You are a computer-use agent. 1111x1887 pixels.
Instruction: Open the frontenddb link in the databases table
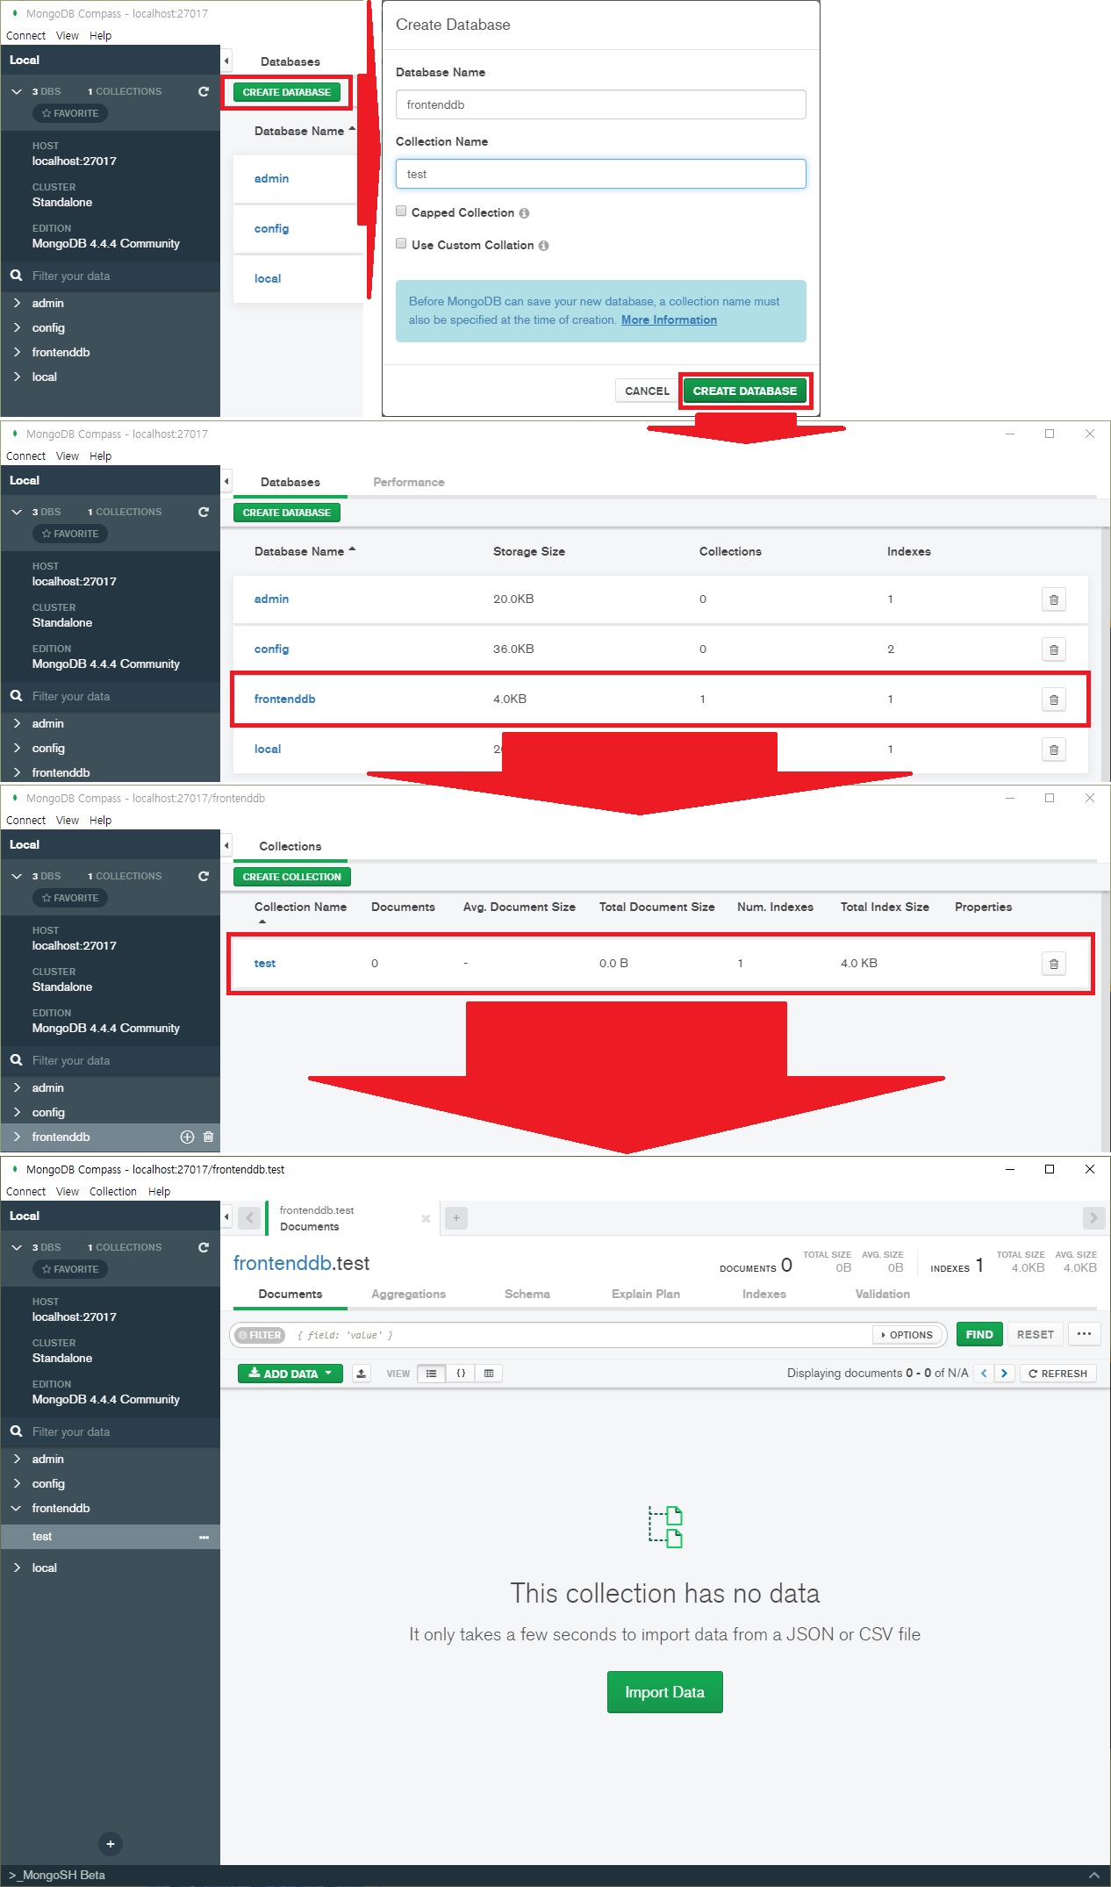click(284, 699)
